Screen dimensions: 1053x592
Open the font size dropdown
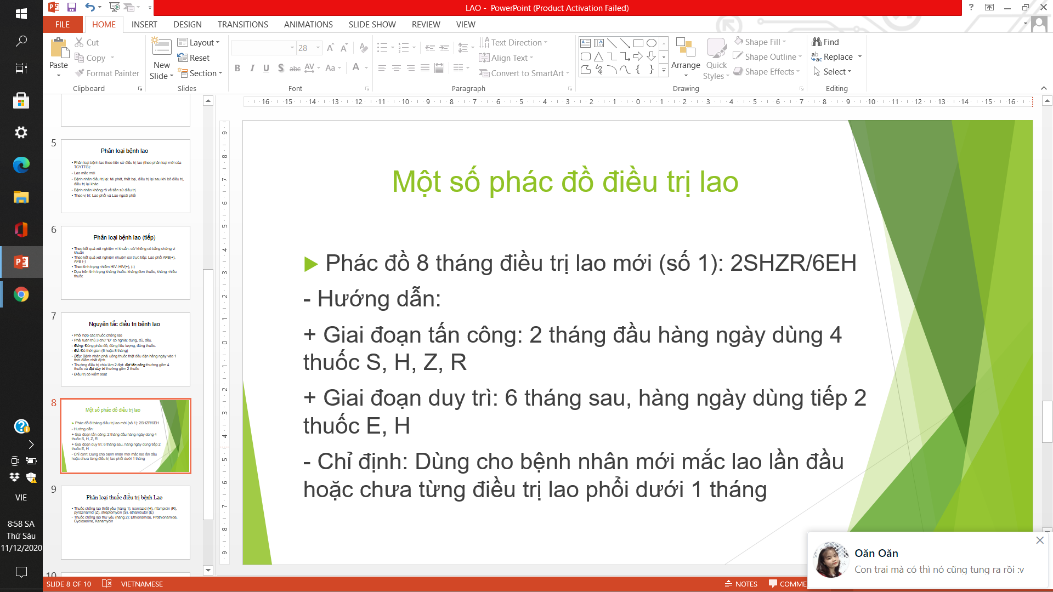tap(318, 48)
